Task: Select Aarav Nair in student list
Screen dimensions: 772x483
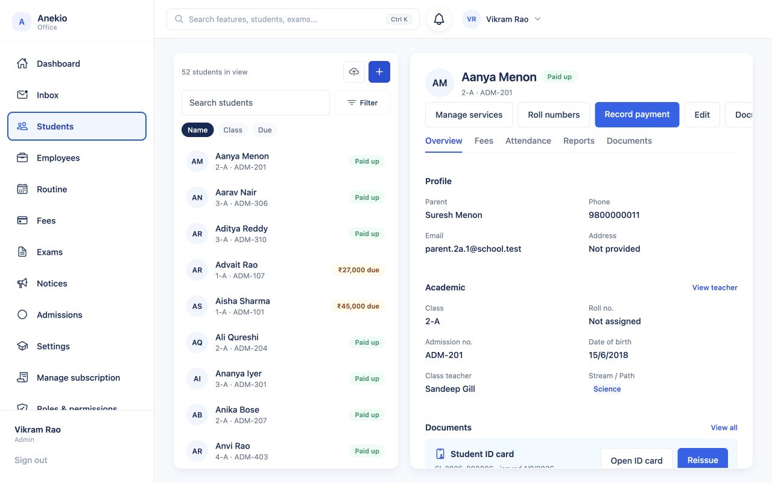Action: point(286,197)
